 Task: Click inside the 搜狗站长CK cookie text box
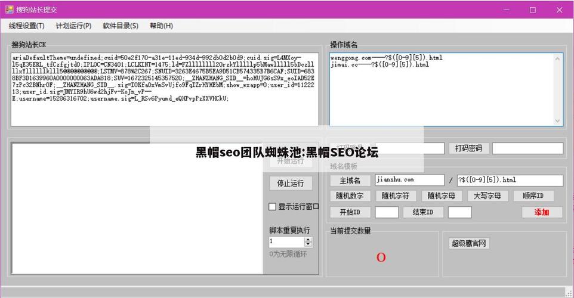click(165, 89)
